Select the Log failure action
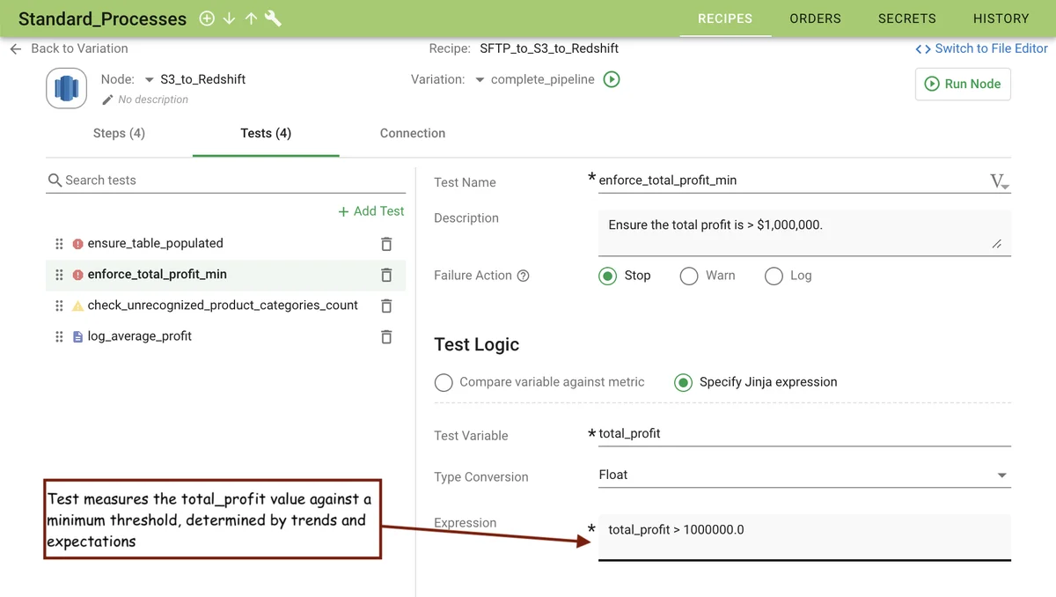Viewport: 1056px width, 597px height. tap(774, 276)
